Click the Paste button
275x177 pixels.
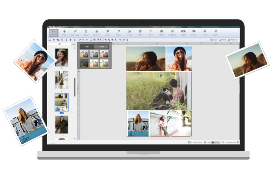tap(222, 40)
